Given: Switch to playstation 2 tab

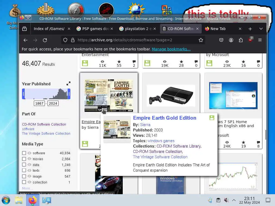Looking at the screenshot, I should pyautogui.click(x=138, y=29).
